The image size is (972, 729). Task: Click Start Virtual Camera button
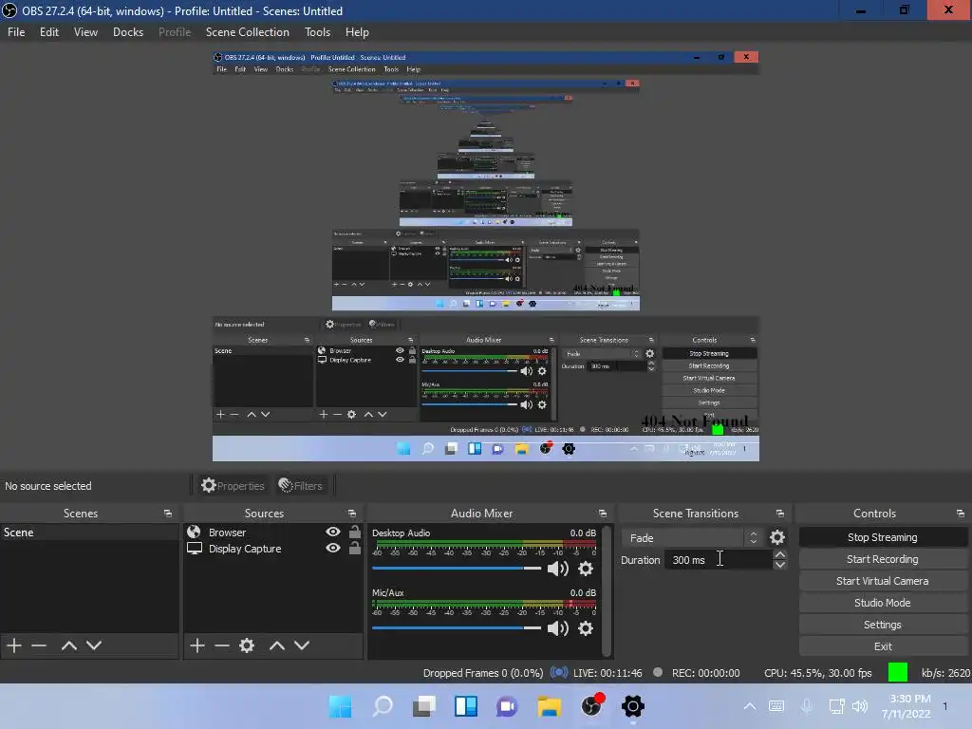tap(882, 581)
